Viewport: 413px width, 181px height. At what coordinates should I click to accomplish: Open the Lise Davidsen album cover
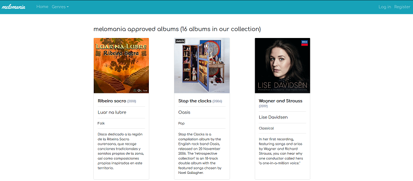click(283, 66)
